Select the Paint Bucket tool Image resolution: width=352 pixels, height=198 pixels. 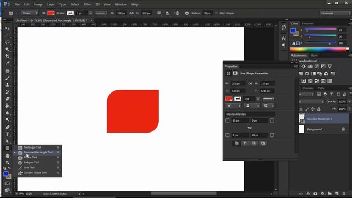pyautogui.click(x=7, y=106)
